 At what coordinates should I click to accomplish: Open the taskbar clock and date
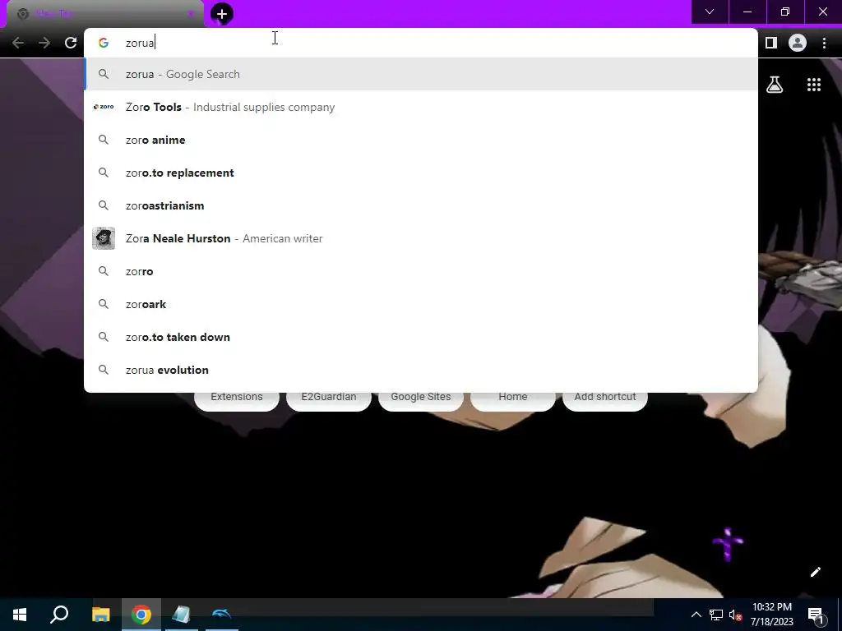pos(771,615)
